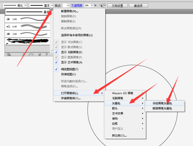Screen dimensions: 193x146
Task: Expand the 箭头 arrows submenu
Action: [125, 108]
